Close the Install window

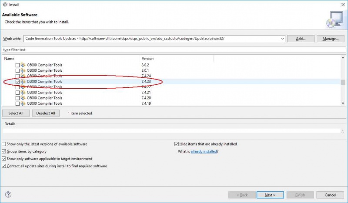343,5
